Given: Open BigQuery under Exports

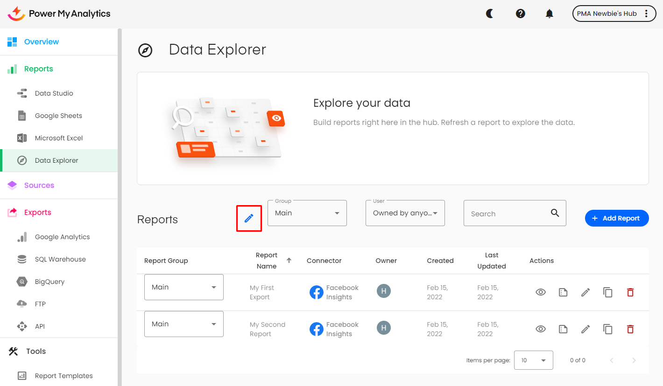Looking at the screenshot, I should [49, 282].
